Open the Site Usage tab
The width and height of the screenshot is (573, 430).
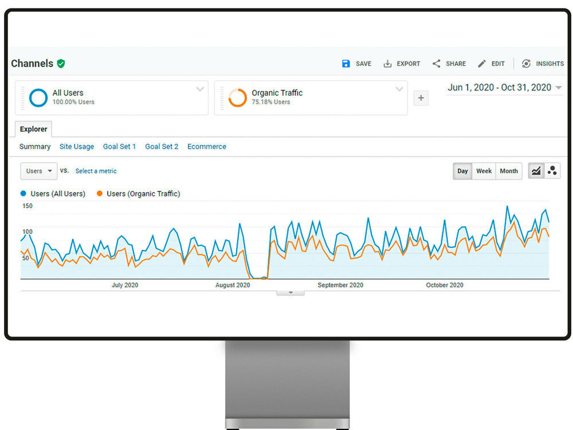tap(76, 147)
